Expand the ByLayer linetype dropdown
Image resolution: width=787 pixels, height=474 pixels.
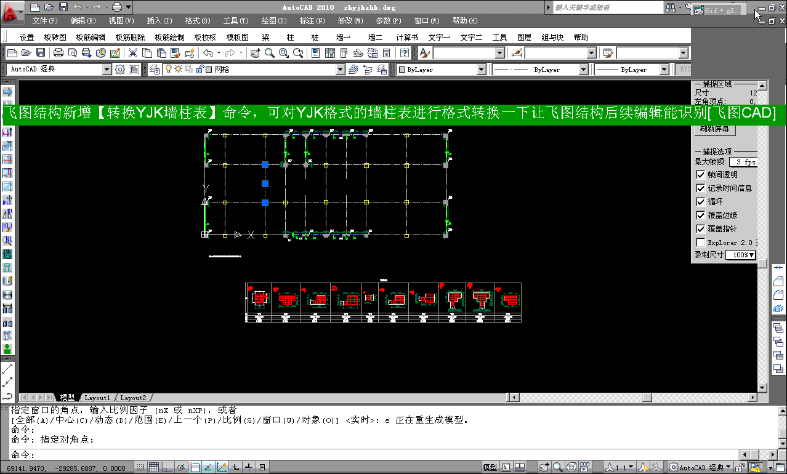click(584, 70)
